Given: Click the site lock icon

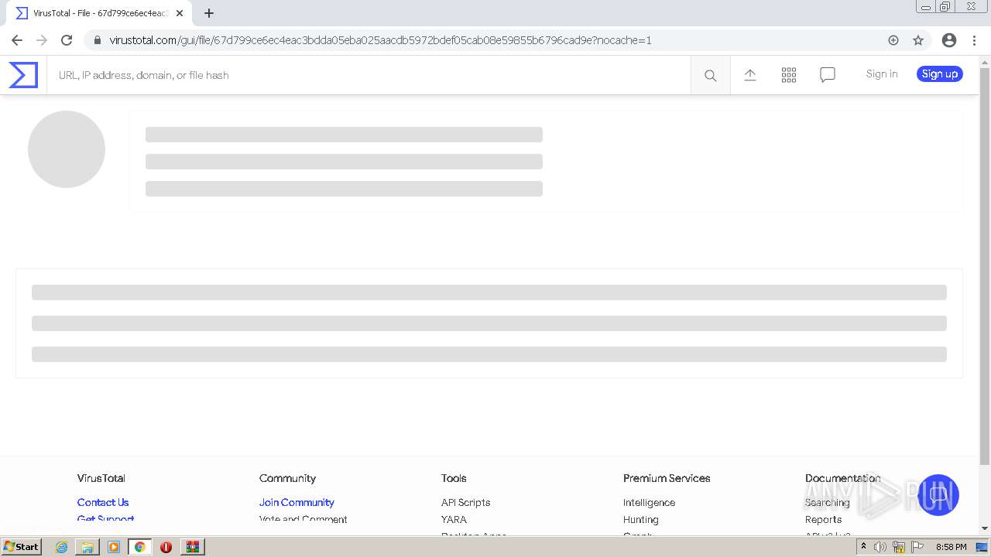Looking at the screenshot, I should click(x=97, y=40).
